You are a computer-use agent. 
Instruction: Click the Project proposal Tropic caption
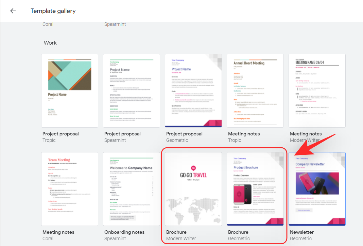point(60,134)
